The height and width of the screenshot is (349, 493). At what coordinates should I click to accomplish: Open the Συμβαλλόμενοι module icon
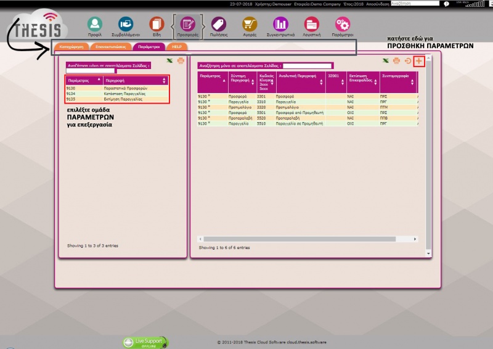click(x=125, y=25)
